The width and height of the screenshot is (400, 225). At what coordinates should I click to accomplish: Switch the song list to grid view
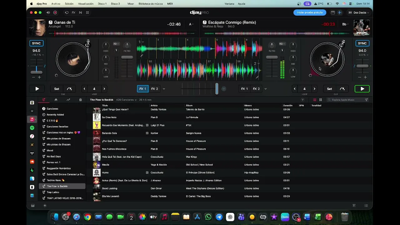click(x=321, y=100)
